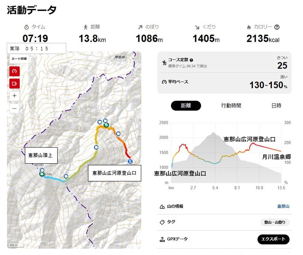Click the elevation chart at 5.4 km
This screenshot has height=255, width=303.
click(x=215, y=153)
